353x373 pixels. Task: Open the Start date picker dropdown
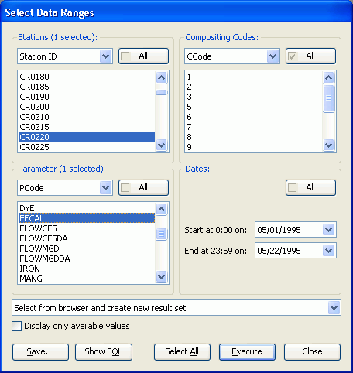point(329,229)
